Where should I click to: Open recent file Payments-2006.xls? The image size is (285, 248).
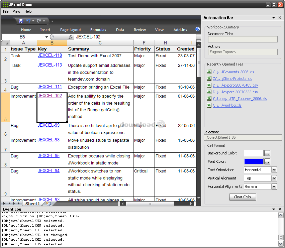233,72
